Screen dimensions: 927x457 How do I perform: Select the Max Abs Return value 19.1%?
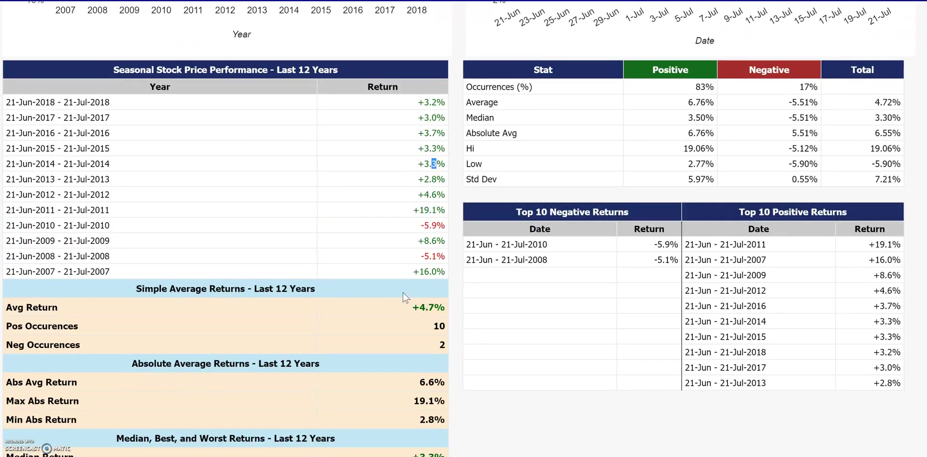[x=429, y=401]
